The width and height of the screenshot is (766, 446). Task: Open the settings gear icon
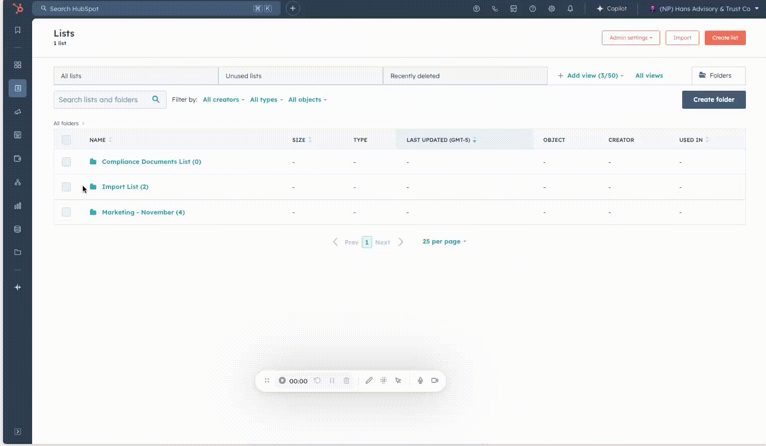point(552,9)
